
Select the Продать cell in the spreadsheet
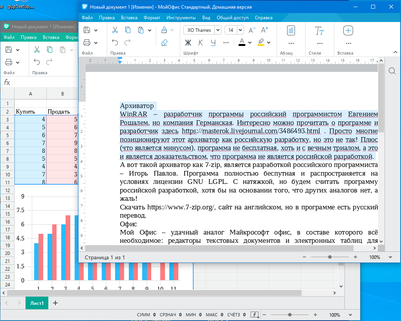(62, 112)
